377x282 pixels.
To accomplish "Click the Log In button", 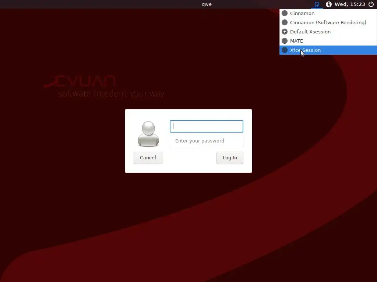I will [230, 158].
